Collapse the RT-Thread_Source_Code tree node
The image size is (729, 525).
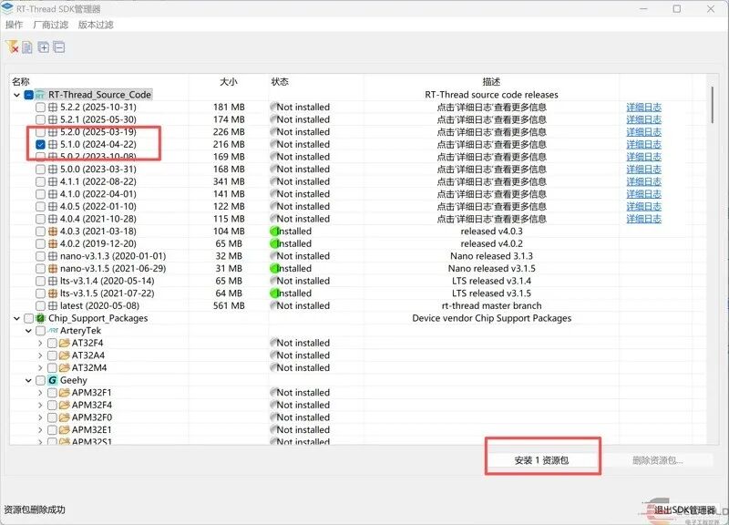[16, 95]
